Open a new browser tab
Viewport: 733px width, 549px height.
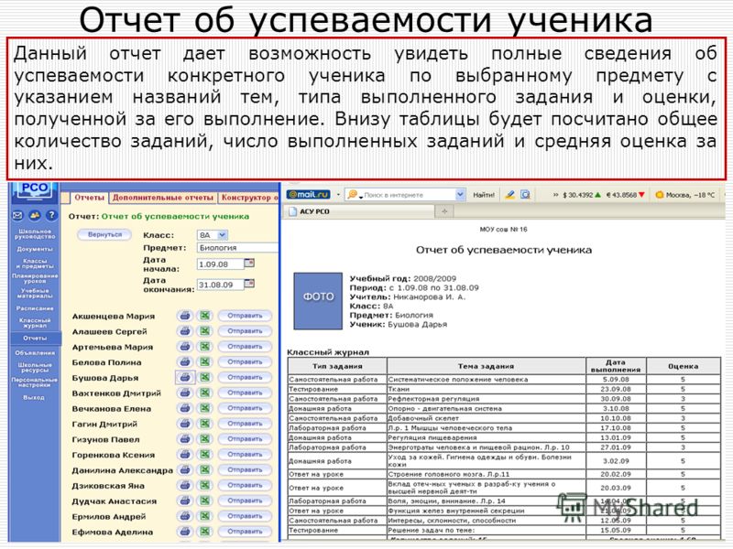[x=444, y=211]
